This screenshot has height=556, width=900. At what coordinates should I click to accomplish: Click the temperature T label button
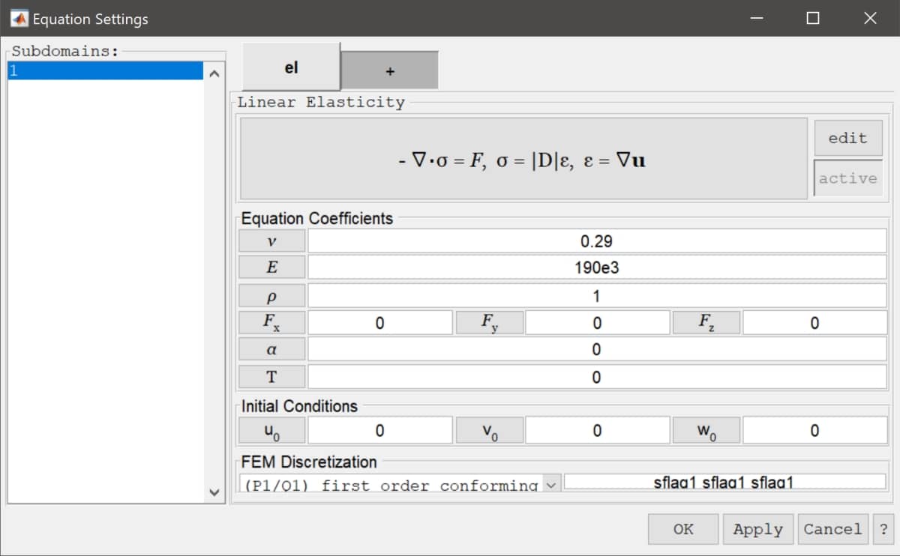point(271,376)
